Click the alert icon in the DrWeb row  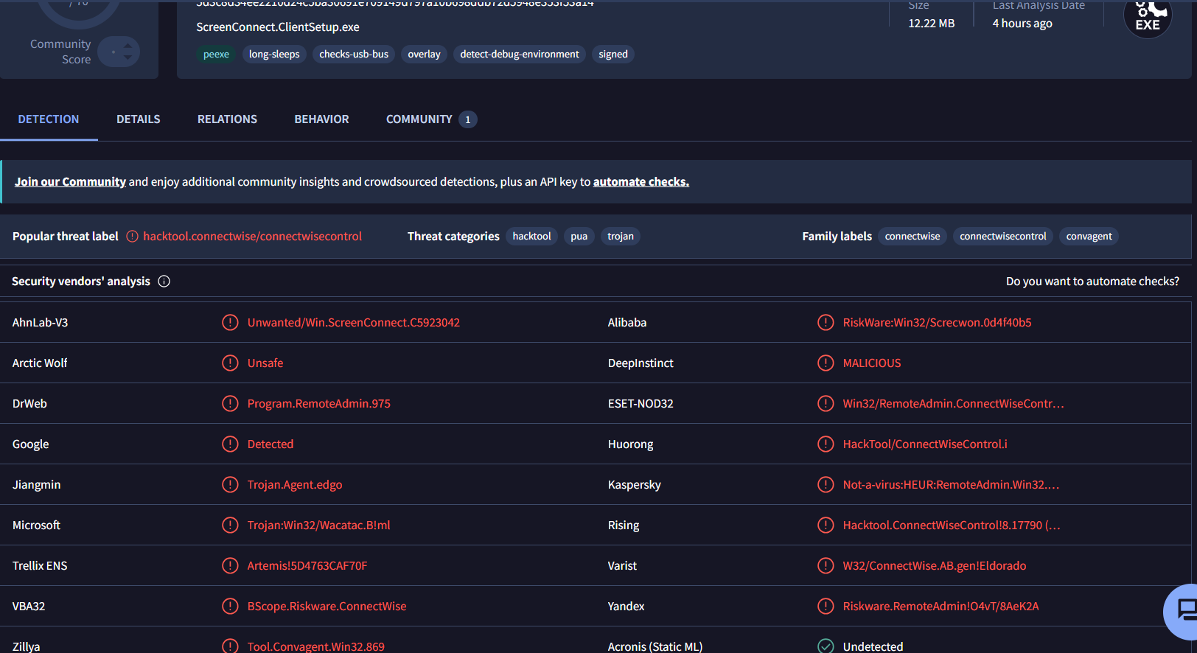click(x=231, y=404)
